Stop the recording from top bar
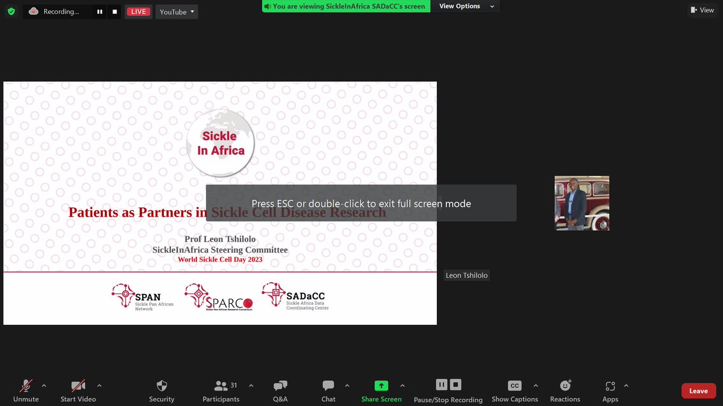The height and width of the screenshot is (406, 723). 114,11
